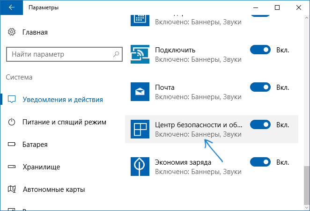Viewport: 310px width, 211px height.
Task: Click the calendar app icon
Action: pyautogui.click(x=140, y=20)
